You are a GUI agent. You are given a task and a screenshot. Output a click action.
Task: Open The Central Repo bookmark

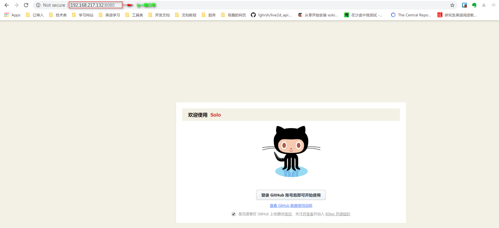tap(411, 15)
